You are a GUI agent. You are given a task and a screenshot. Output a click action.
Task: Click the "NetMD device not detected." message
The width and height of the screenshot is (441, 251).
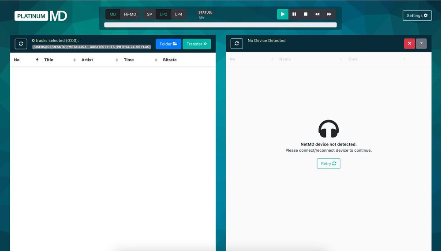click(329, 144)
